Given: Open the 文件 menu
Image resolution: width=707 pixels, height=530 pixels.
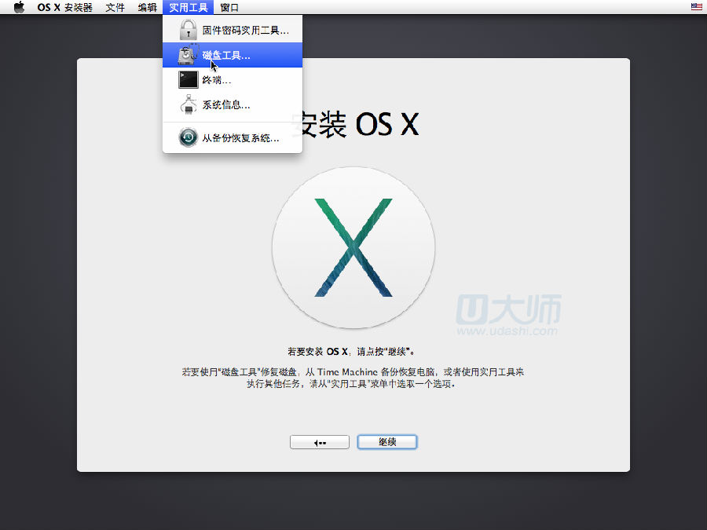Looking at the screenshot, I should [115, 7].
